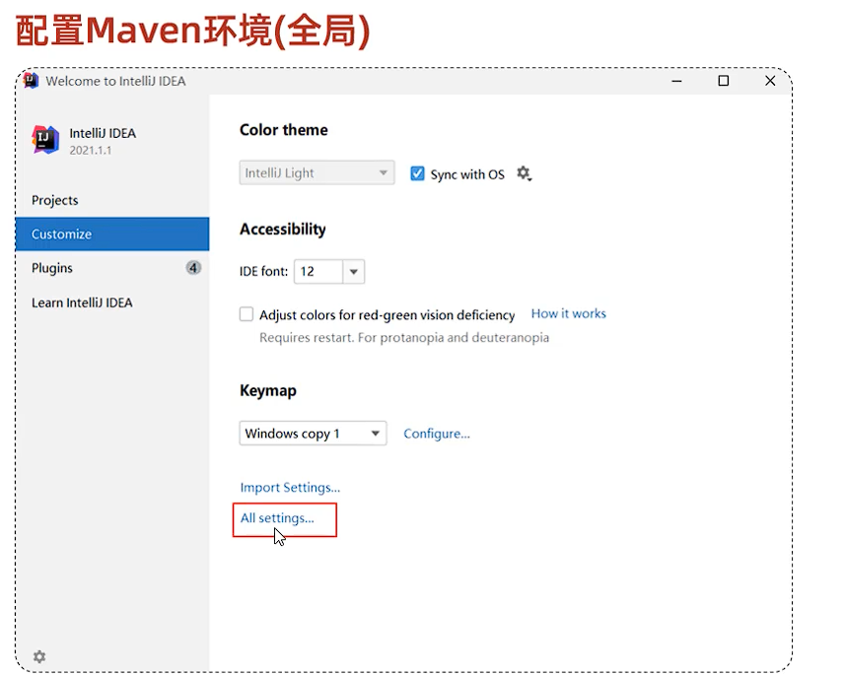Screen dimensions: 845x675
Task: Minimize the Welcome to IntelliJ IDEA window
Action: tap(676, 81)
